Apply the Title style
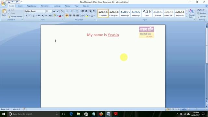This screenshot has width=208, height=117. click(147, 13)
